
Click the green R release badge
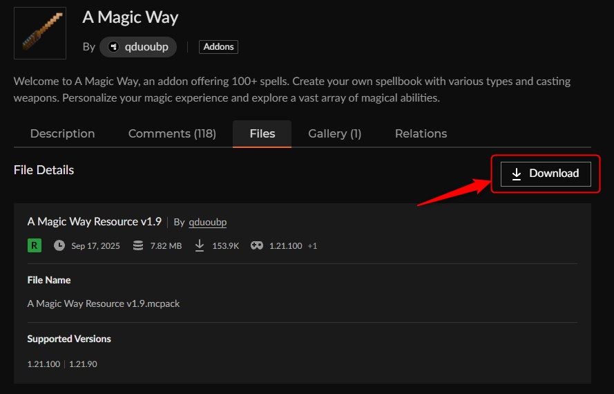coord(35,245)
